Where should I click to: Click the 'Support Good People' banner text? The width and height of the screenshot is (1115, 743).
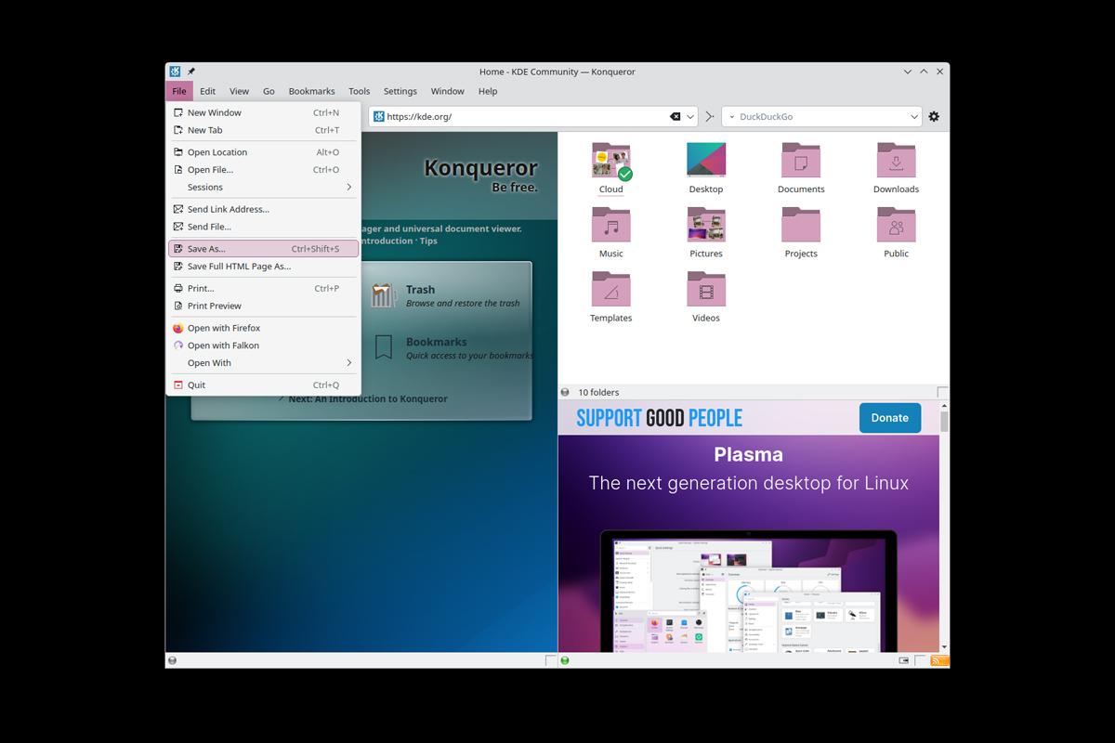click(x=660, y=418)
